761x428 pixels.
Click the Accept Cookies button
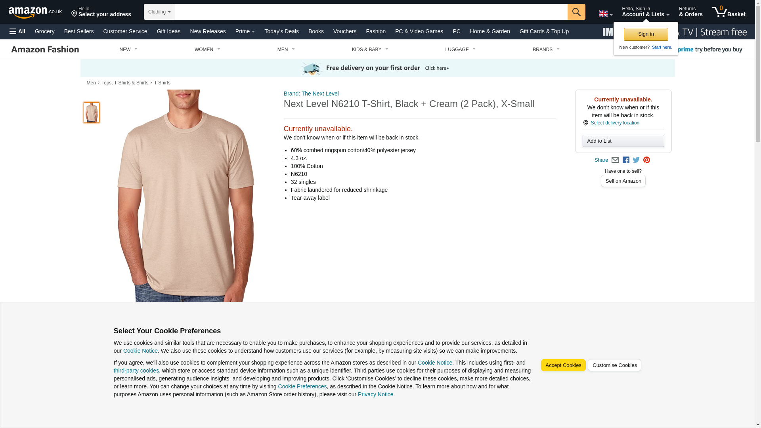pyautogui.click(x=563, y=365)
